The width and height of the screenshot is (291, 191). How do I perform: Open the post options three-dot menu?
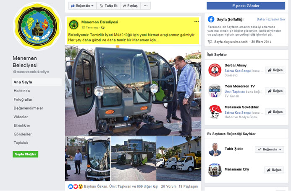point(197,22)
